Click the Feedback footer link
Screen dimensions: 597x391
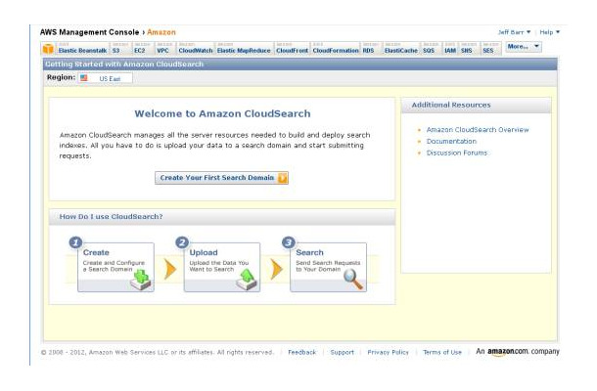[302, 352]
